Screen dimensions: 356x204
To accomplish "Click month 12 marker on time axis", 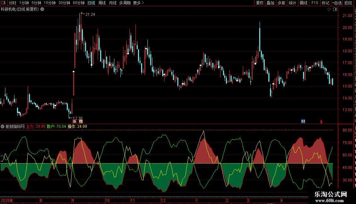I will coord(163,200).
